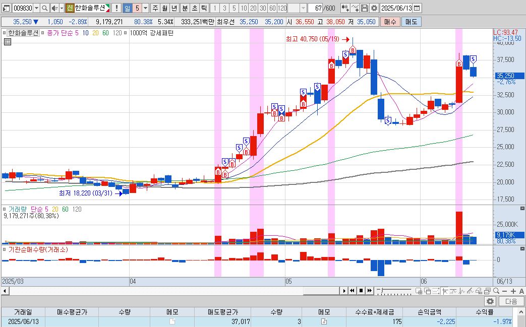This screenshot has width=526, height=327.
Task: Click the magnifier zoom icon in bottom toolbar
Action: 496,291
